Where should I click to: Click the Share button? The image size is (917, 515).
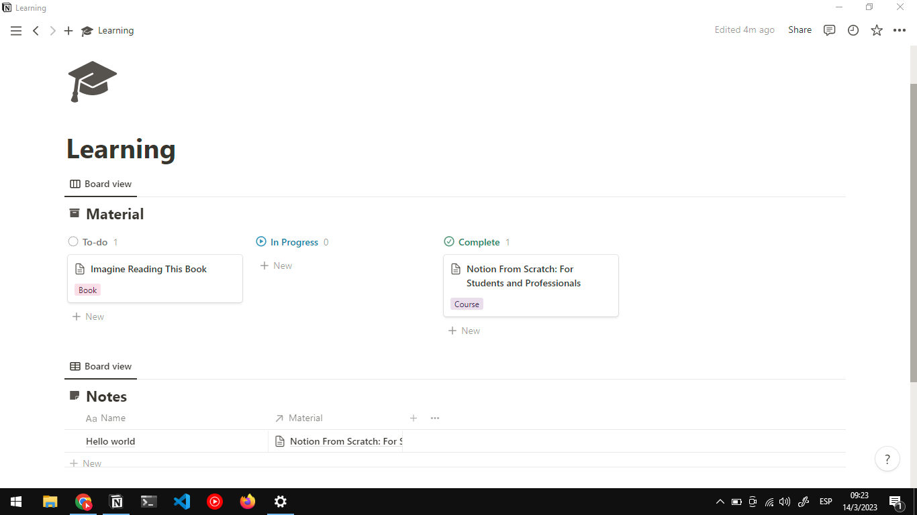point(800,30)
